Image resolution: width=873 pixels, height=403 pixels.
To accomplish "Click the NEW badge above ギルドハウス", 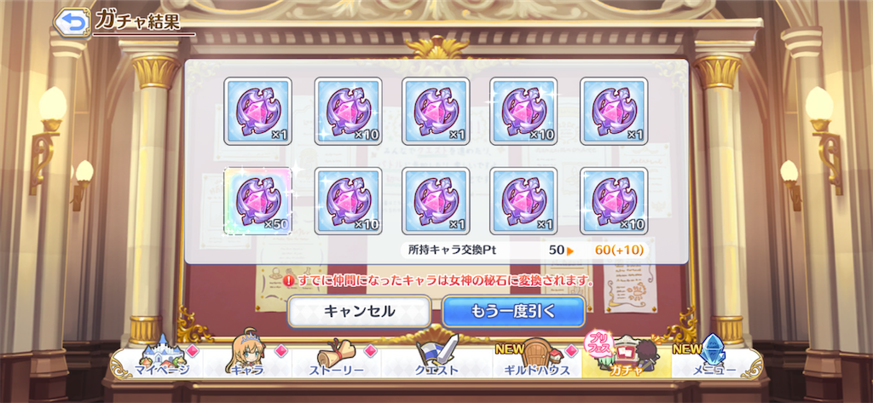I will click(x=509, y=348).
